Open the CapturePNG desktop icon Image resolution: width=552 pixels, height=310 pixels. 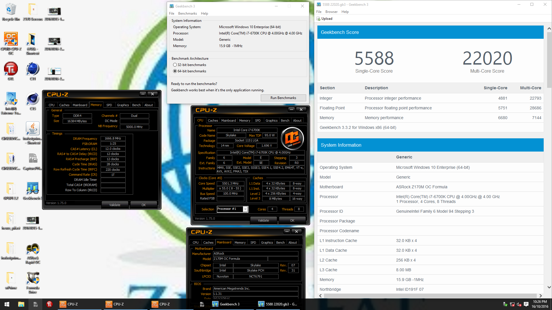click(32, 161)
